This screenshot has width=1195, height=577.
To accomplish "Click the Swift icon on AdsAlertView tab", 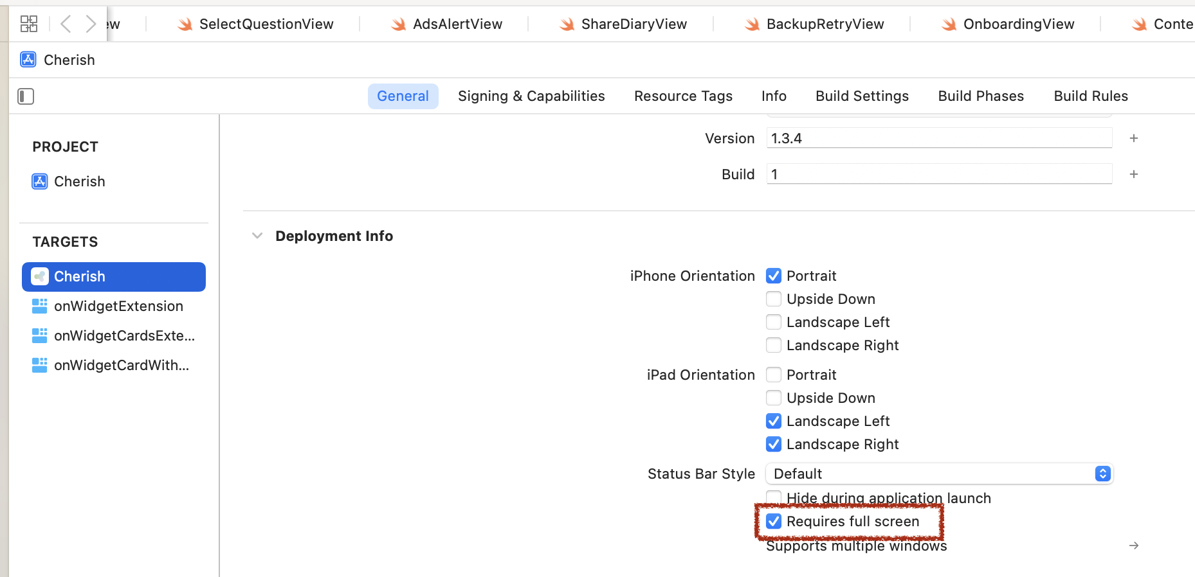I will click(x=399, y=24).
